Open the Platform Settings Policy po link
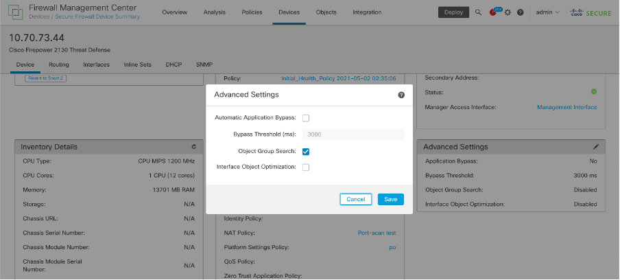This screenshot has height=280, width=620. pyautogui.click(x=392, y=248)
